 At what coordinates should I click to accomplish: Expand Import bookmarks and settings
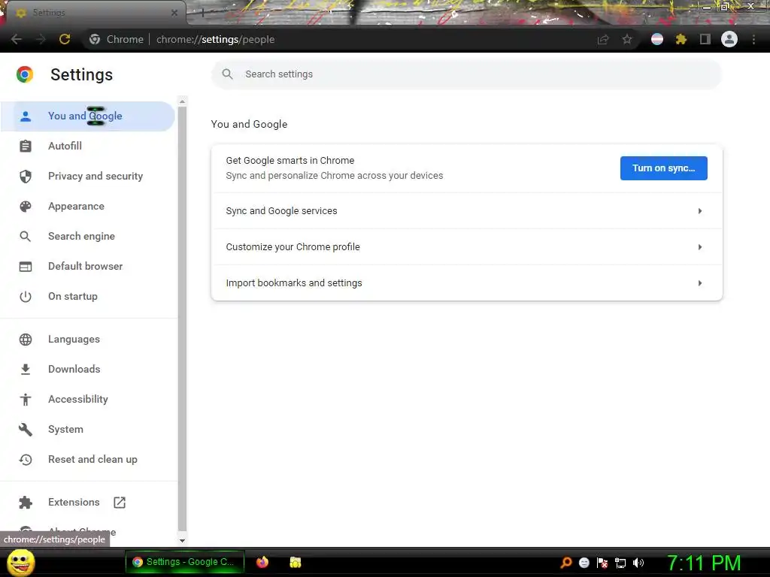tap(466, 283)
